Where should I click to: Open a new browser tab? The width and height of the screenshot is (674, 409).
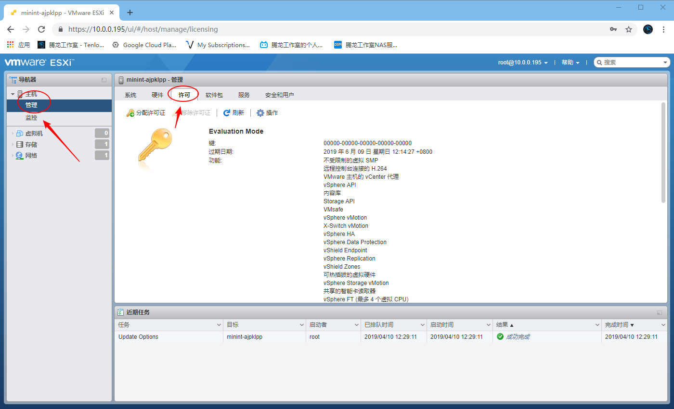click(x=130, y=12)
